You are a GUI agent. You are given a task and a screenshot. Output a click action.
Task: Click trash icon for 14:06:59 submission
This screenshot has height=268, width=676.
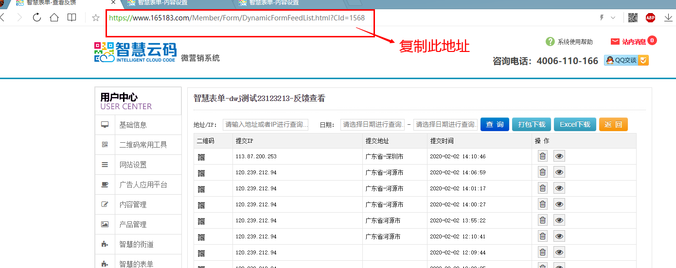point(543,172)
